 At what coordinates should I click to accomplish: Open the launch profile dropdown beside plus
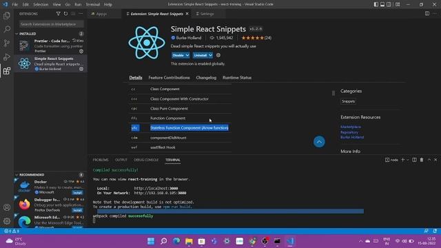[407, 160]
